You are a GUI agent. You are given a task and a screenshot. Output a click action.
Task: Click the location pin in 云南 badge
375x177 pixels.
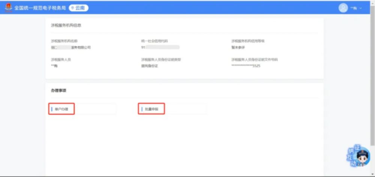(73, 8)
